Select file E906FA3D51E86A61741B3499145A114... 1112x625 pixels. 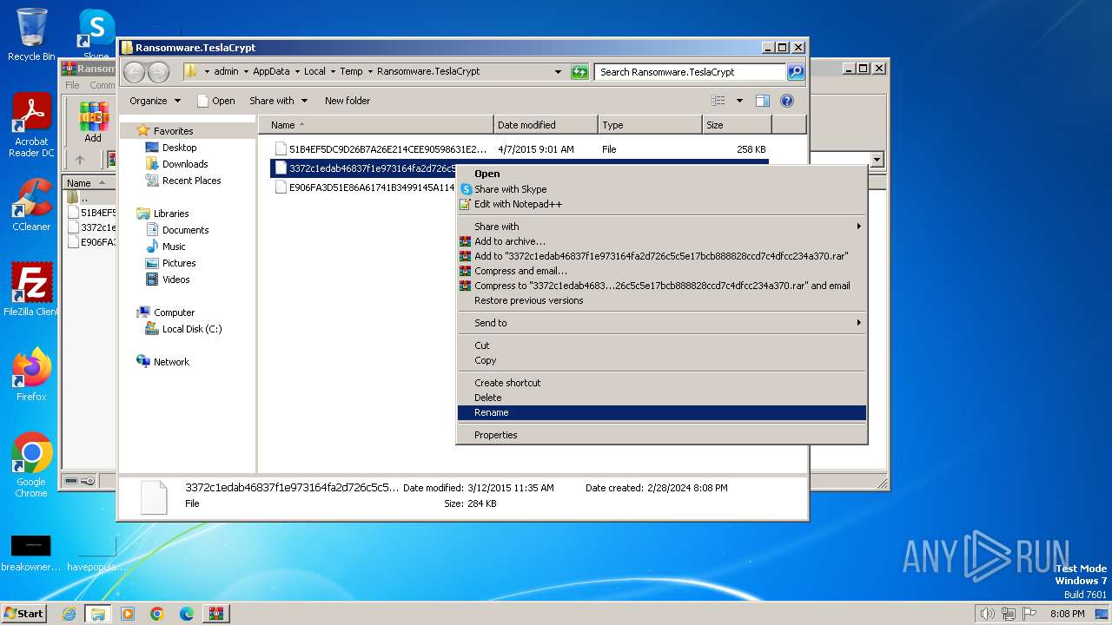coord(364,187)
